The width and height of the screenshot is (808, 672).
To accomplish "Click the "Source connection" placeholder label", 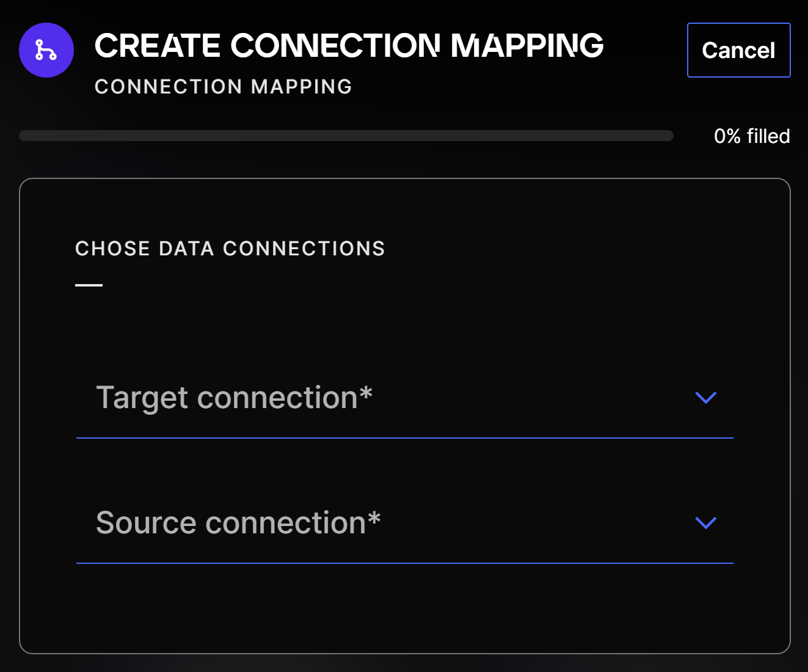I will pyautogui.click(x=231, y=523).
